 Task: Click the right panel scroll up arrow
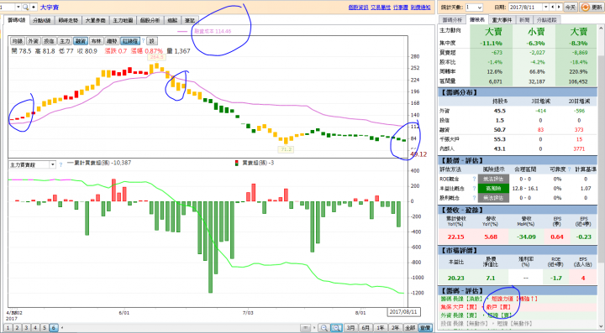tap(601, 29)
